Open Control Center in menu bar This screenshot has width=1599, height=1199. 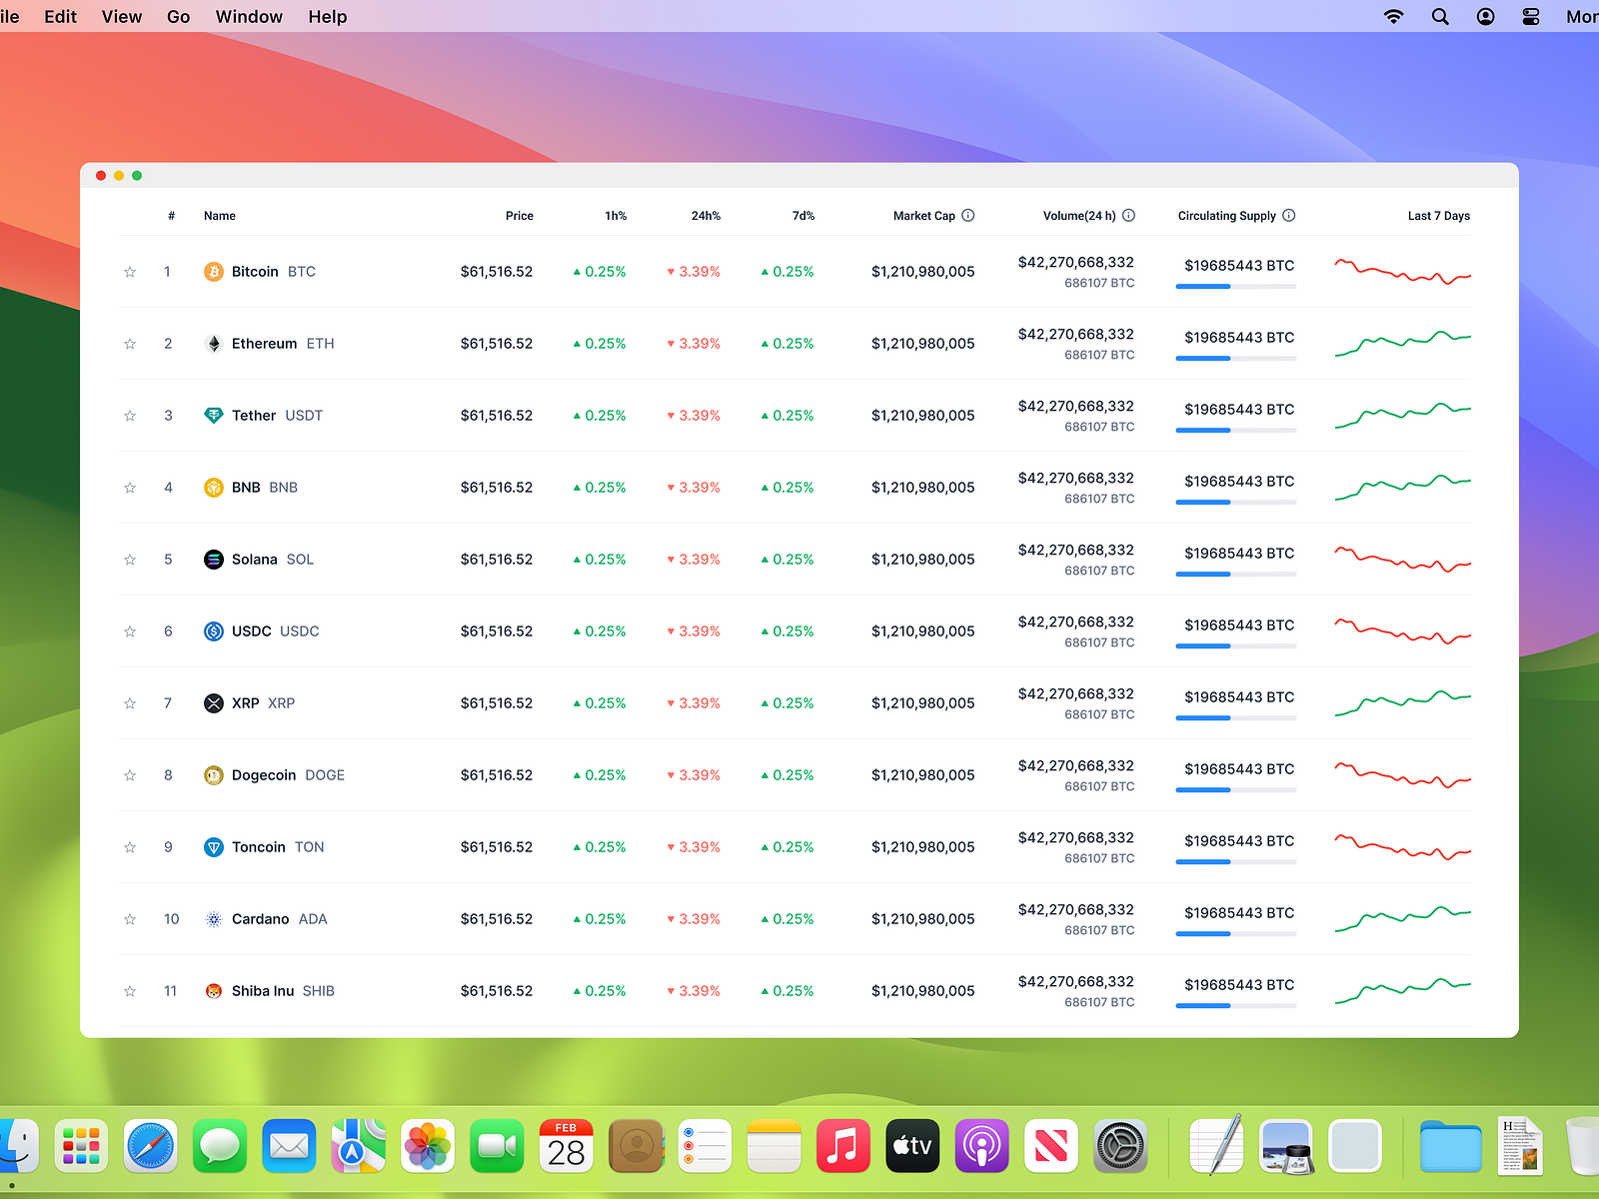point(1531,16)
